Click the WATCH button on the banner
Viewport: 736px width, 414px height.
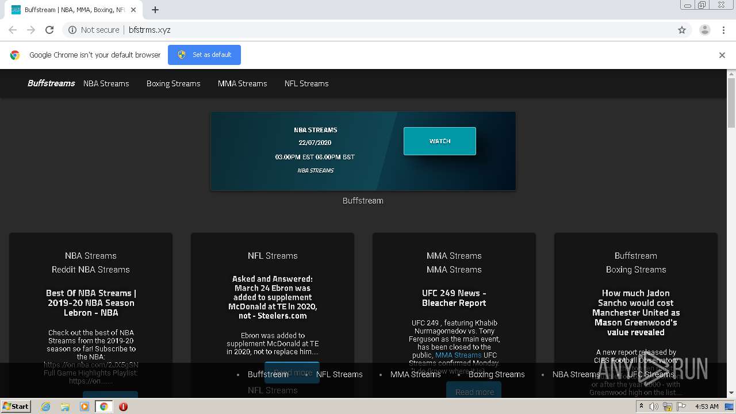pos(440,141)
